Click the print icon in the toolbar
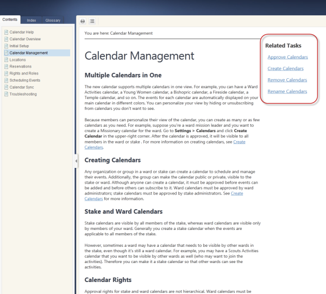Viewport: 326px width, 294px height. click(x=83, y=21)
